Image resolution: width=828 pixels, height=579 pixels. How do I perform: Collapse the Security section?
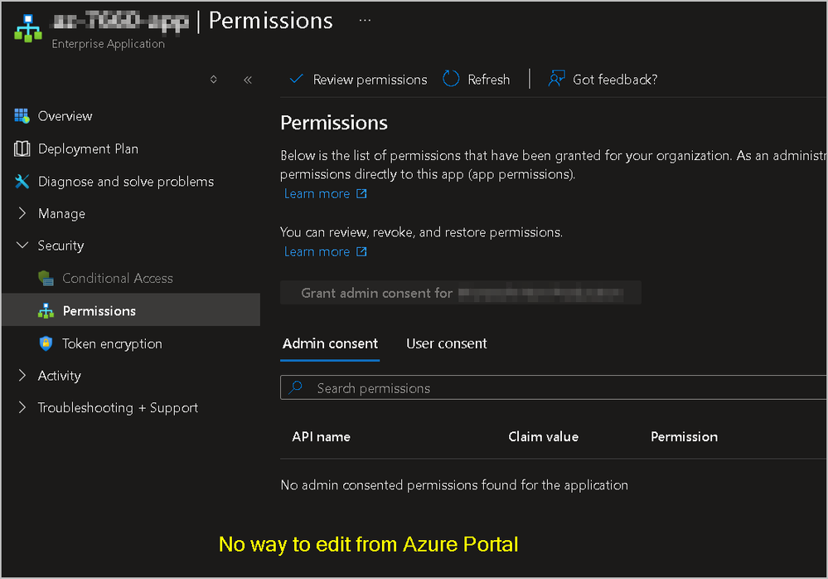point(22,246)
